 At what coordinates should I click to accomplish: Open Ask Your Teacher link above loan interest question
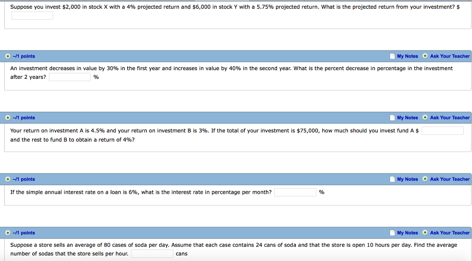(x=450, y=179)
